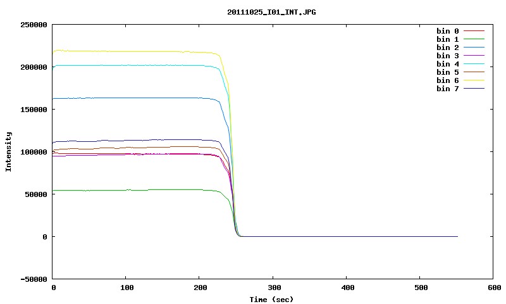Click the legend label "bin 7"
506x304 pixels.
pyautogui.click(x=447, y=89)
